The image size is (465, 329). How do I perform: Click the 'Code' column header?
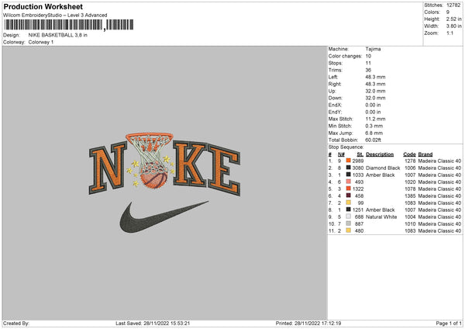click(409, 154)
